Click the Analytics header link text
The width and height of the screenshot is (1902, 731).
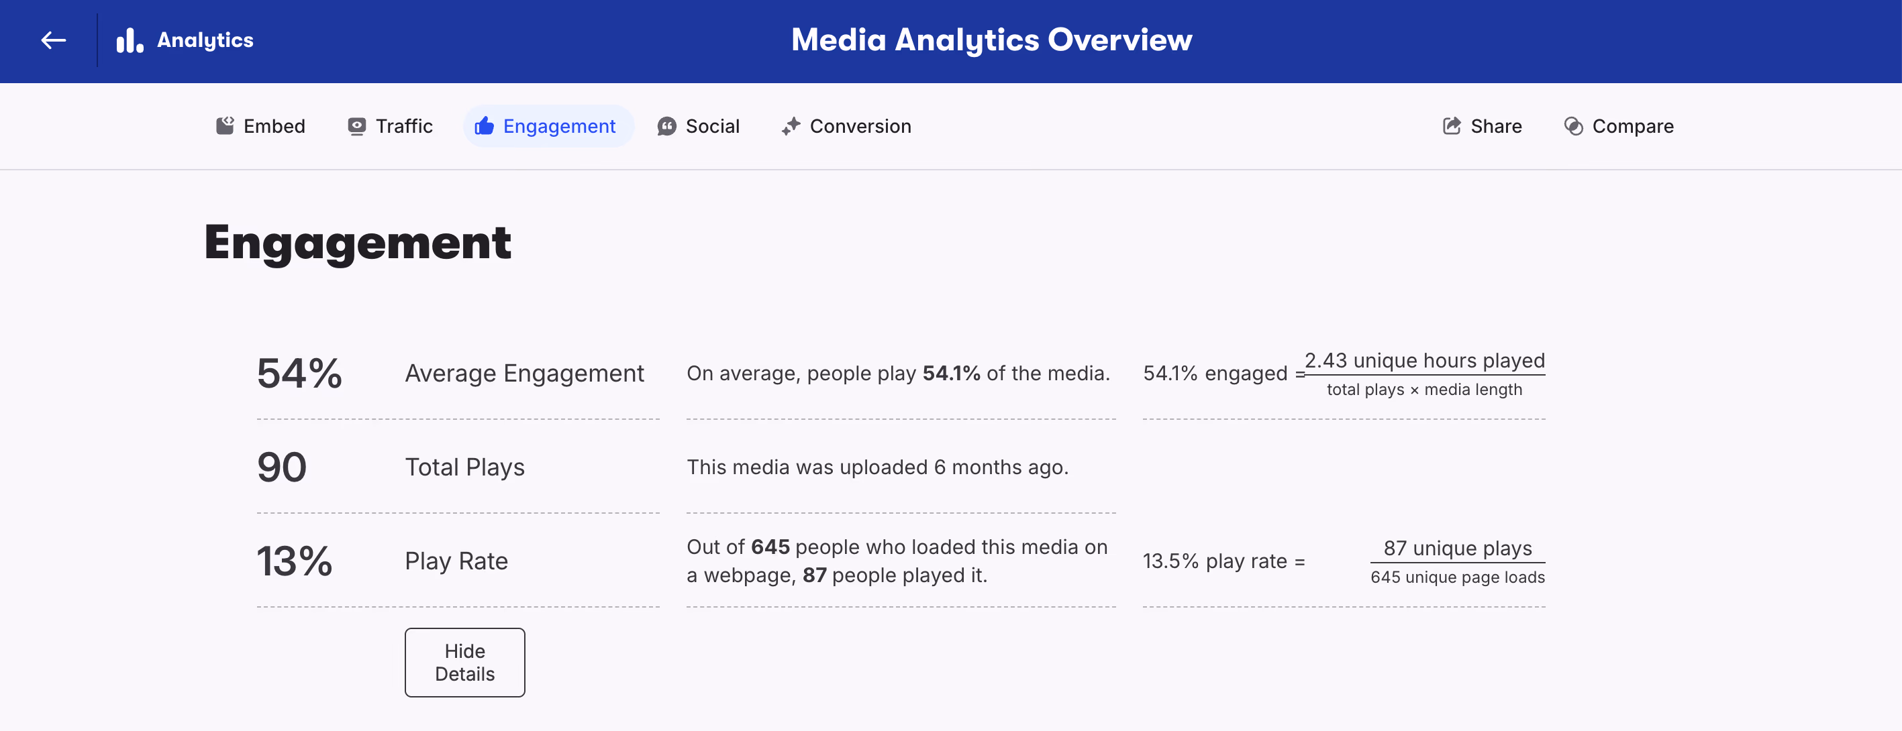click(205, 40)
